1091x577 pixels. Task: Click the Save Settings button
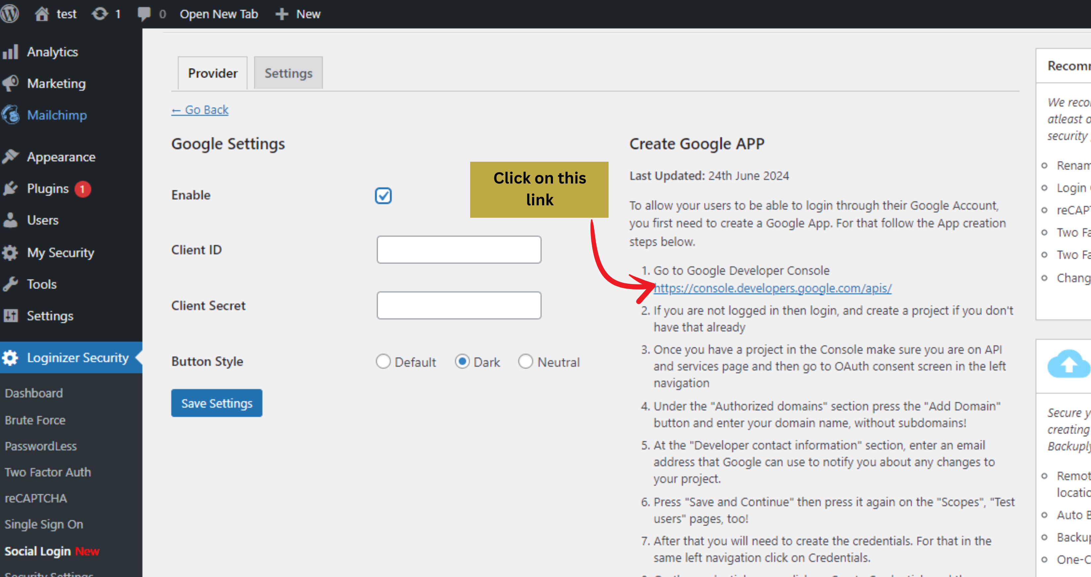click(217, 403)
